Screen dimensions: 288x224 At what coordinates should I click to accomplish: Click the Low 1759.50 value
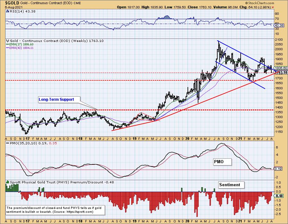tap(175, 7)
